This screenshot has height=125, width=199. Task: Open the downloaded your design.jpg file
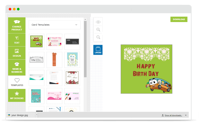pyautogui.click(x=20, y=115)
